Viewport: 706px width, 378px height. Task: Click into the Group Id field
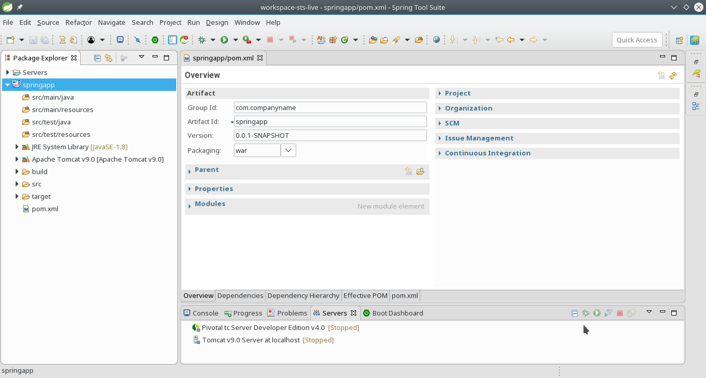pyautogui.click(x=330, y=107)
